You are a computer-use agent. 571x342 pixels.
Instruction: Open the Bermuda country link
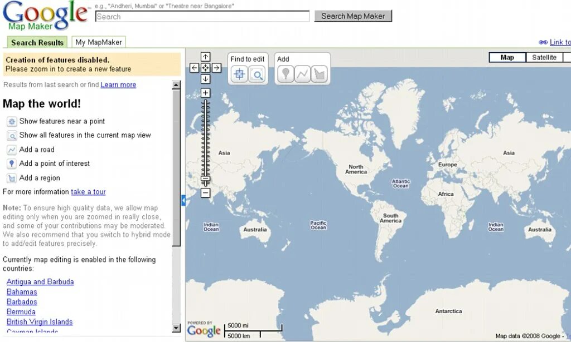coord(21,311)
